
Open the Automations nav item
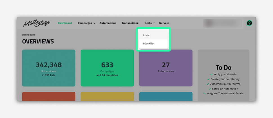coord(108,23)
